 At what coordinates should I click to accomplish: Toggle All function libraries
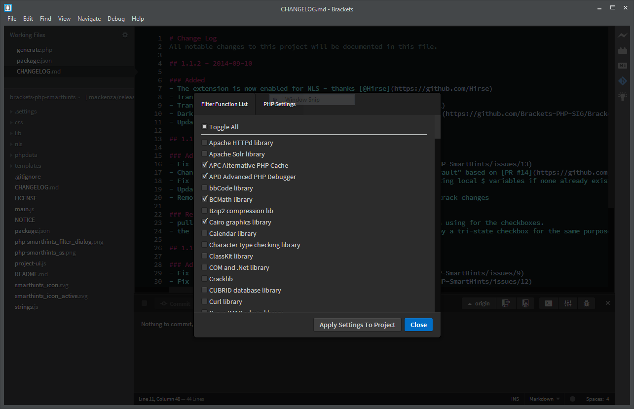(x=205, y=127)
